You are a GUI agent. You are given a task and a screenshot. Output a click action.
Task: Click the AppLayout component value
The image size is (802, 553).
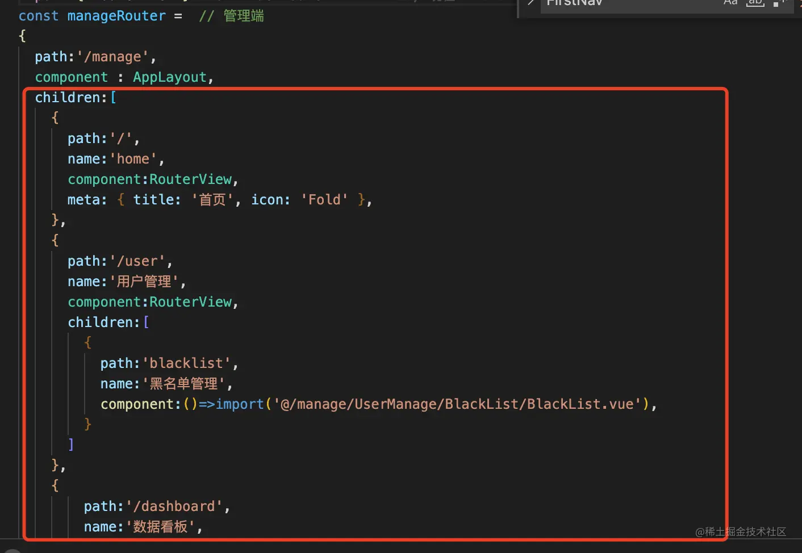170,77
